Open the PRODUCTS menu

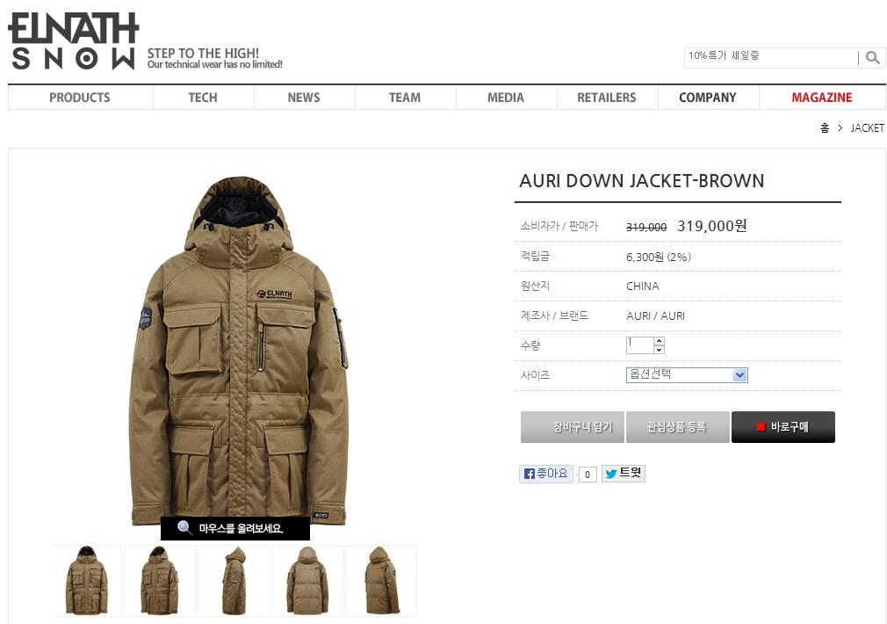click(80, 98)
